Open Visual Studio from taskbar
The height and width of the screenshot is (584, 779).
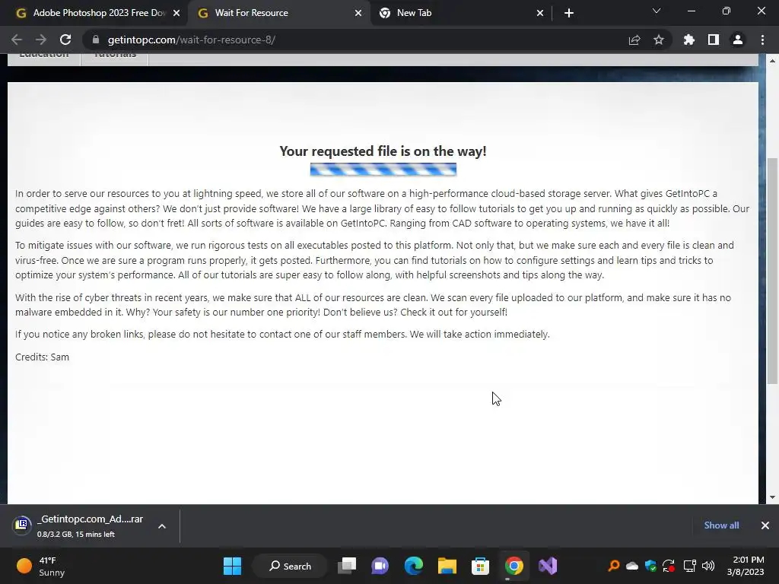548,566
